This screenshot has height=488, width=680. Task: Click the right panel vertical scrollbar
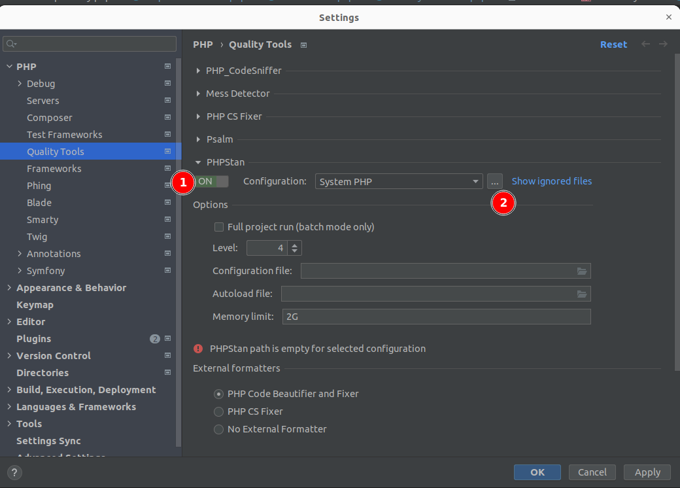coord(677,213)
